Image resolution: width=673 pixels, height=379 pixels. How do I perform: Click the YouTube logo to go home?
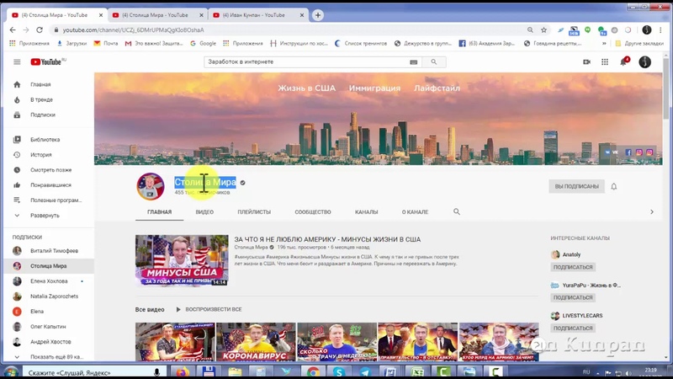tap(47, 62)
